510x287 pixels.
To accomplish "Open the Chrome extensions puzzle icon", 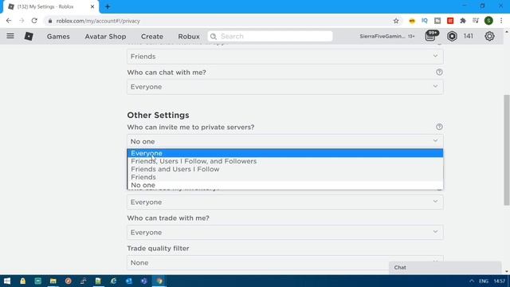I will [x=463, y=21].
